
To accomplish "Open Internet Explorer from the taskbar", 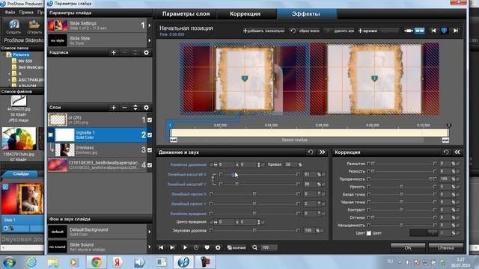I will pyautogui.click(x=31, y=262).
